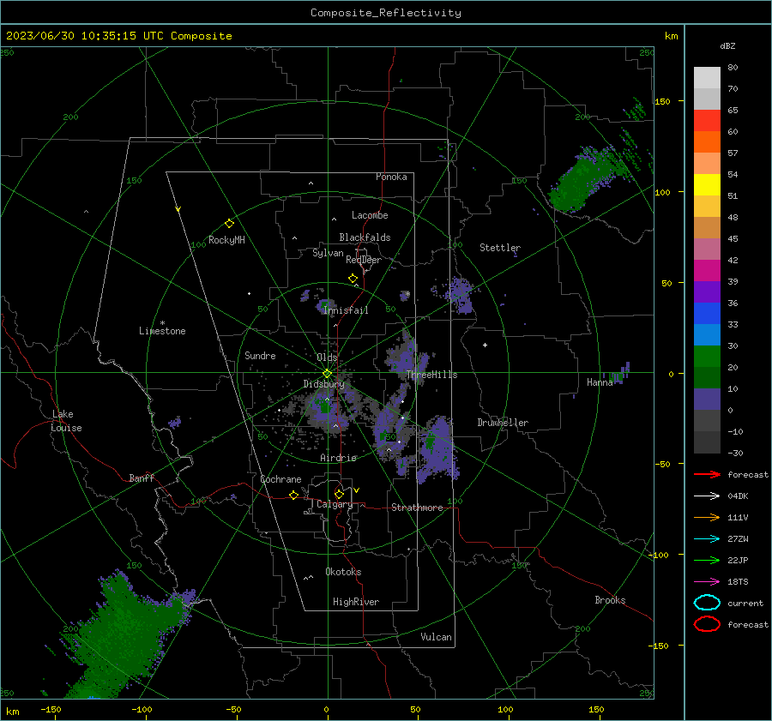
Task: Click the Sundre label
Action: [x=260, y=356]
